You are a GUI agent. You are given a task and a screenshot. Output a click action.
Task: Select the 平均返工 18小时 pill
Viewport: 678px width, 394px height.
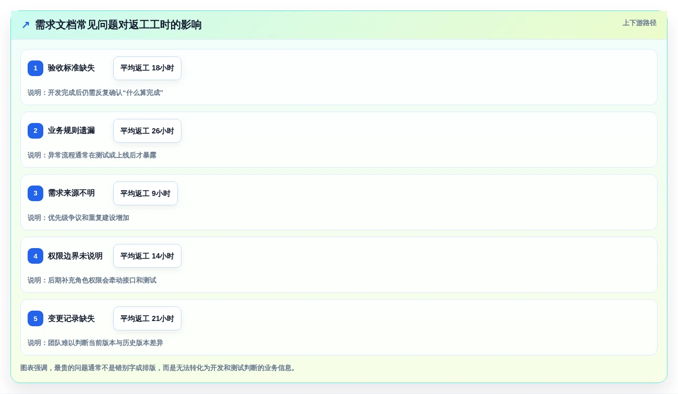point(147,68)
